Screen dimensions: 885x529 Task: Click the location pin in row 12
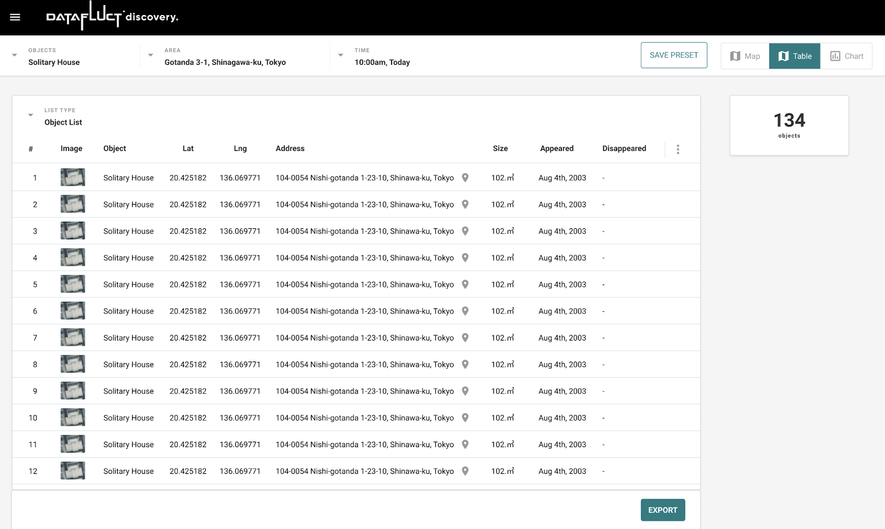point(465,471)
